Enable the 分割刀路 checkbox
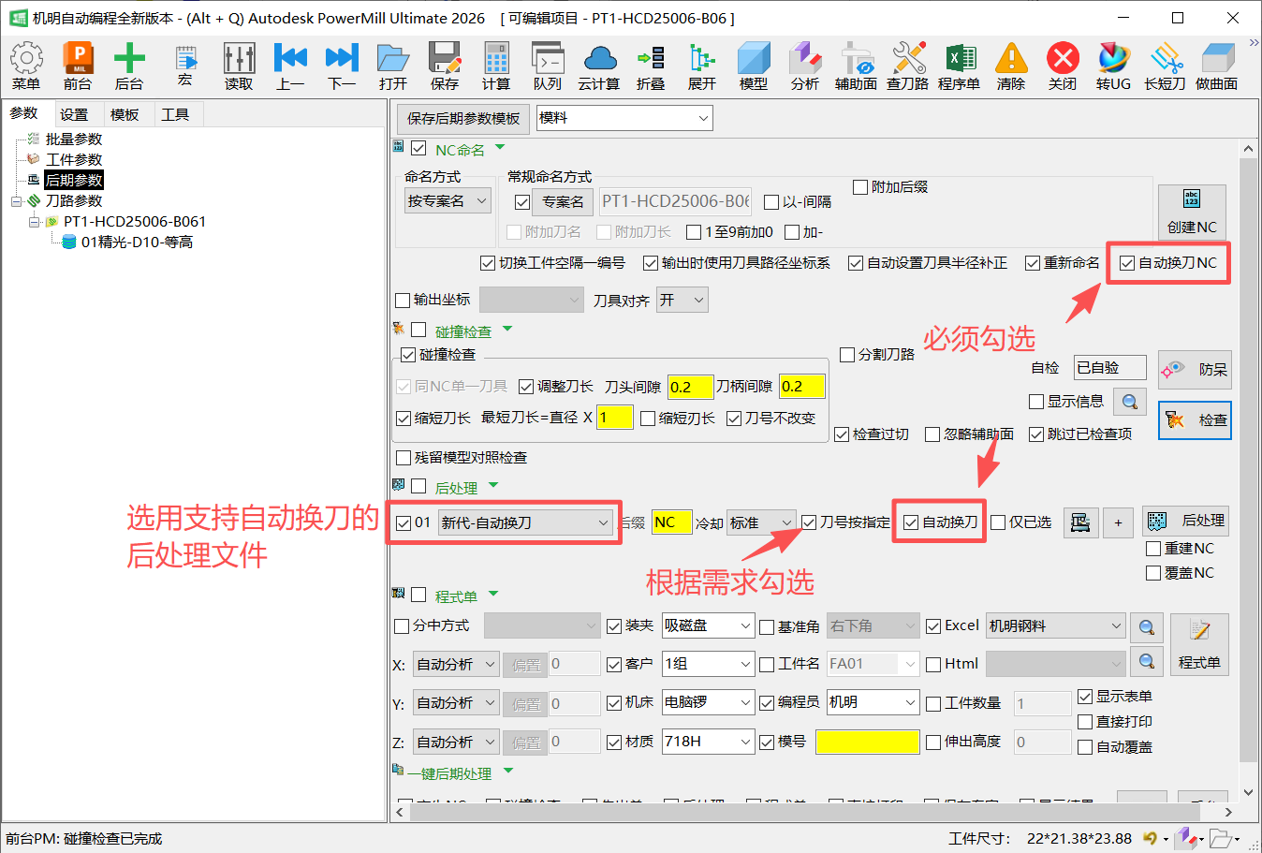Image resolution: width=1262 pixels, height=853 pixels. [x=847, y=355]
